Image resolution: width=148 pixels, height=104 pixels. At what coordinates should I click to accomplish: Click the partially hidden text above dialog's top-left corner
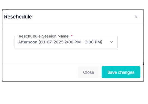point(5,10)
